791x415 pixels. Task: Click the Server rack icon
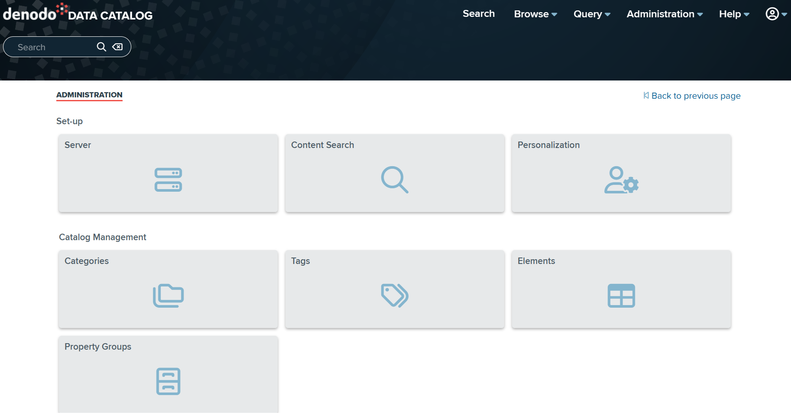tap(168, 180)
